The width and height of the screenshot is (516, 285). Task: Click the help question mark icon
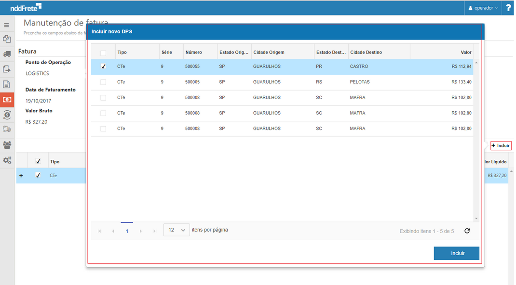pyautogui.click(x=508, y=8)
